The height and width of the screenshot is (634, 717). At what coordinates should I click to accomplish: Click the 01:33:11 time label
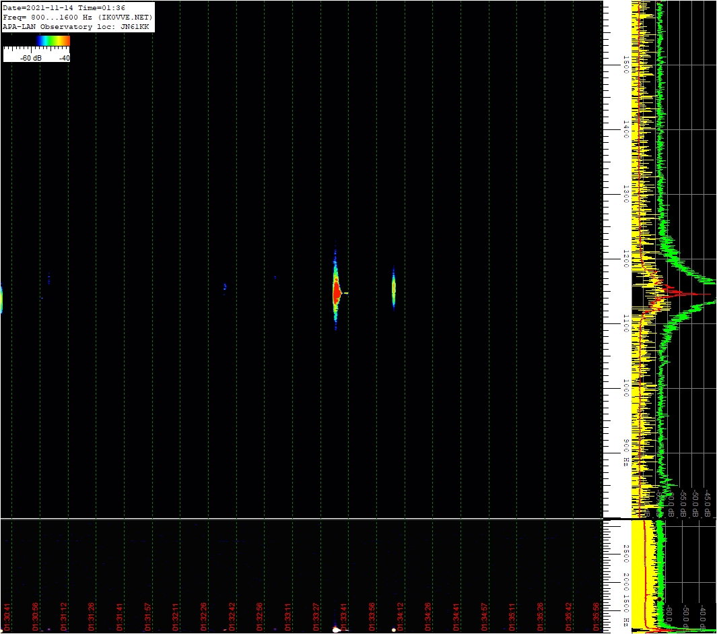[x=287, y=616]
